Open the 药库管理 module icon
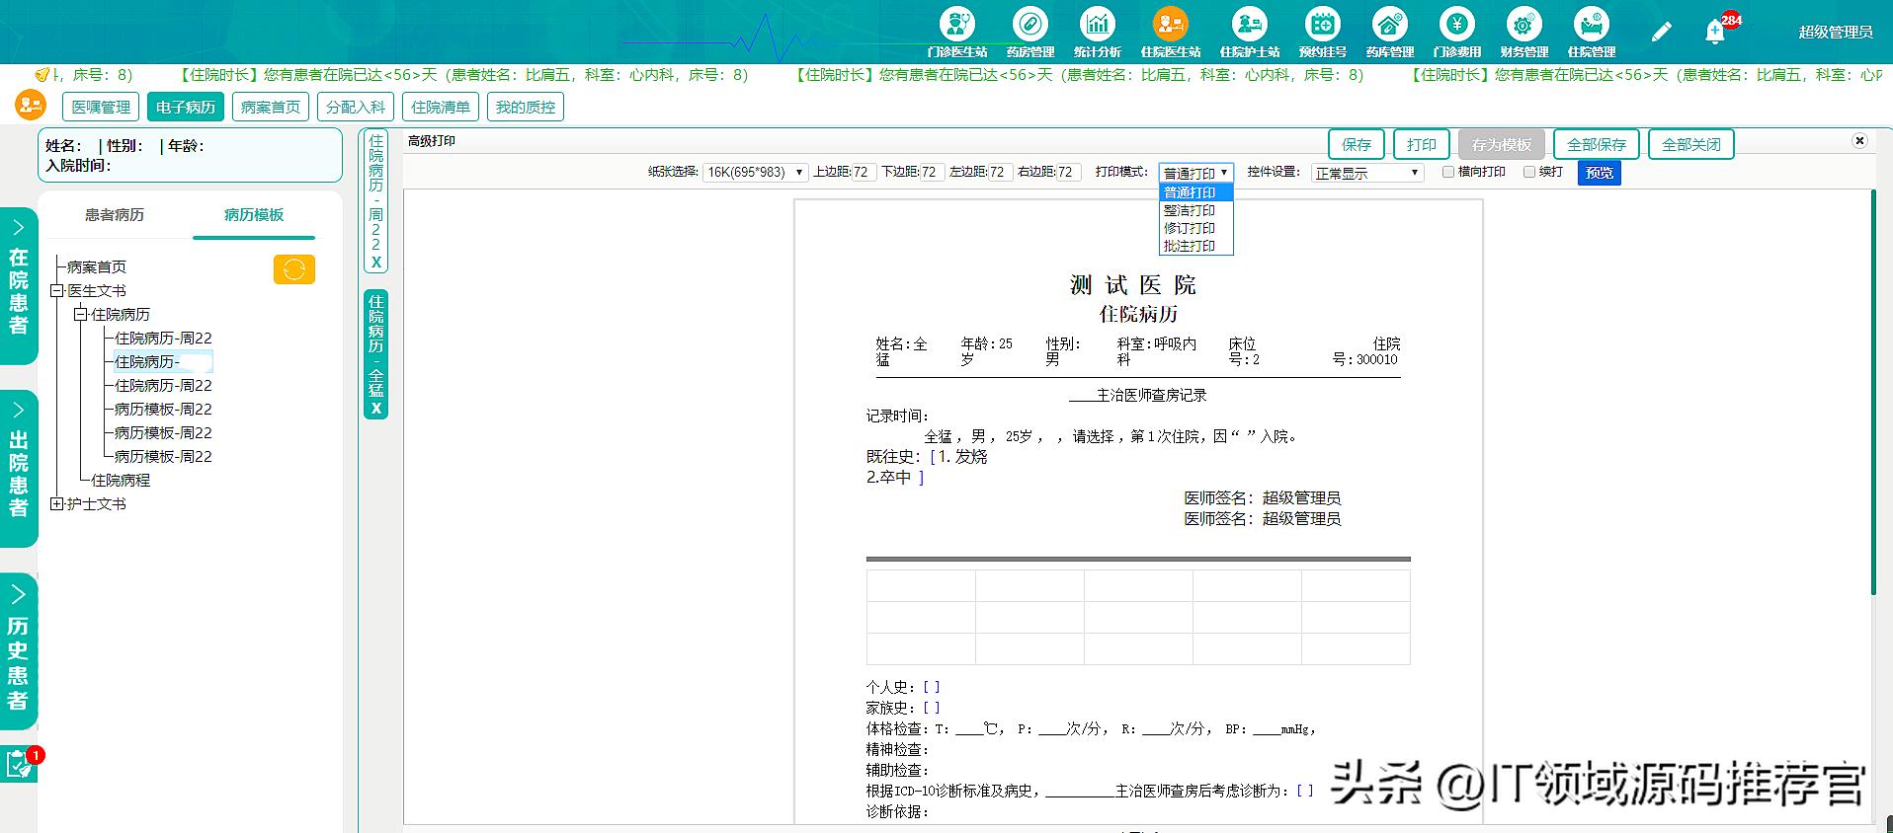The image size is (1893, 833). pos(1389,31)
